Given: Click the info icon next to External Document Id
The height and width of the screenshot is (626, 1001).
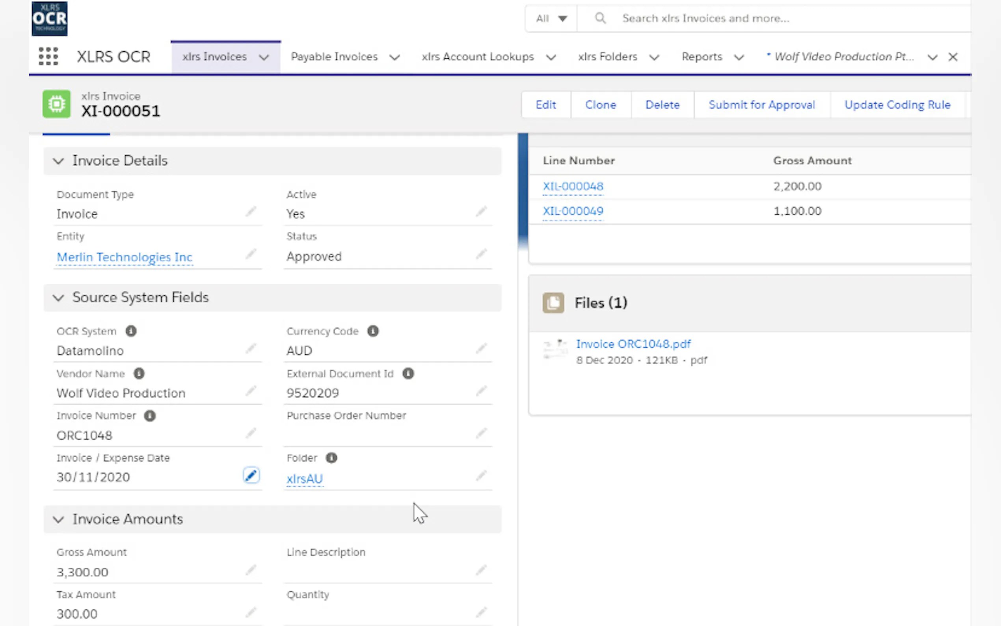Looking at the screenshot, I should pos(408,373).
